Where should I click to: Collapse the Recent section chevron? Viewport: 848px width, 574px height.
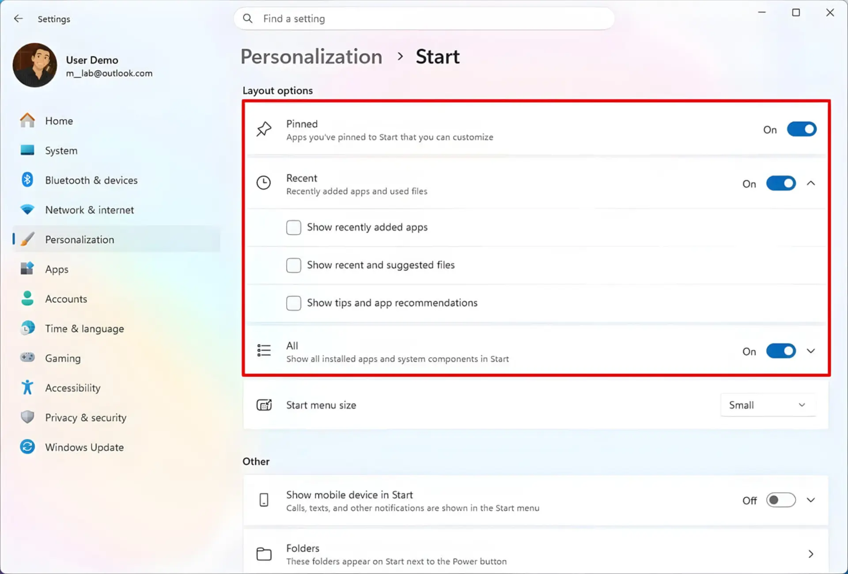tap(811, 183)
